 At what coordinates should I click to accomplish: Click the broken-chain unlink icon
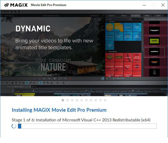[x=34, y=83]
